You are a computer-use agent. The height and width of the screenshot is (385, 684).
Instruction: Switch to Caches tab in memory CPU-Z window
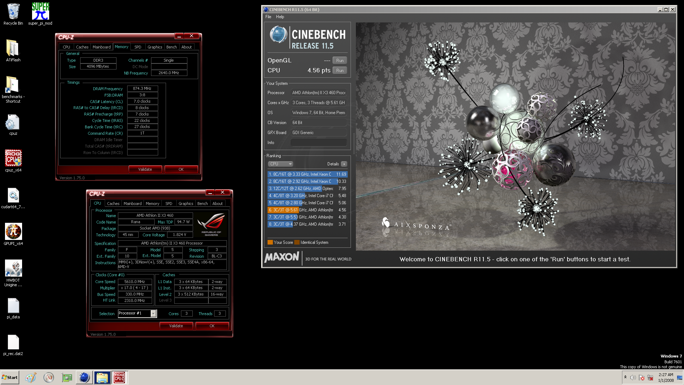click(82, 47)
